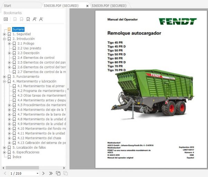208x177 pixels.
Task: Open the Sumario bookmark
Action: [x=18, y=29]
